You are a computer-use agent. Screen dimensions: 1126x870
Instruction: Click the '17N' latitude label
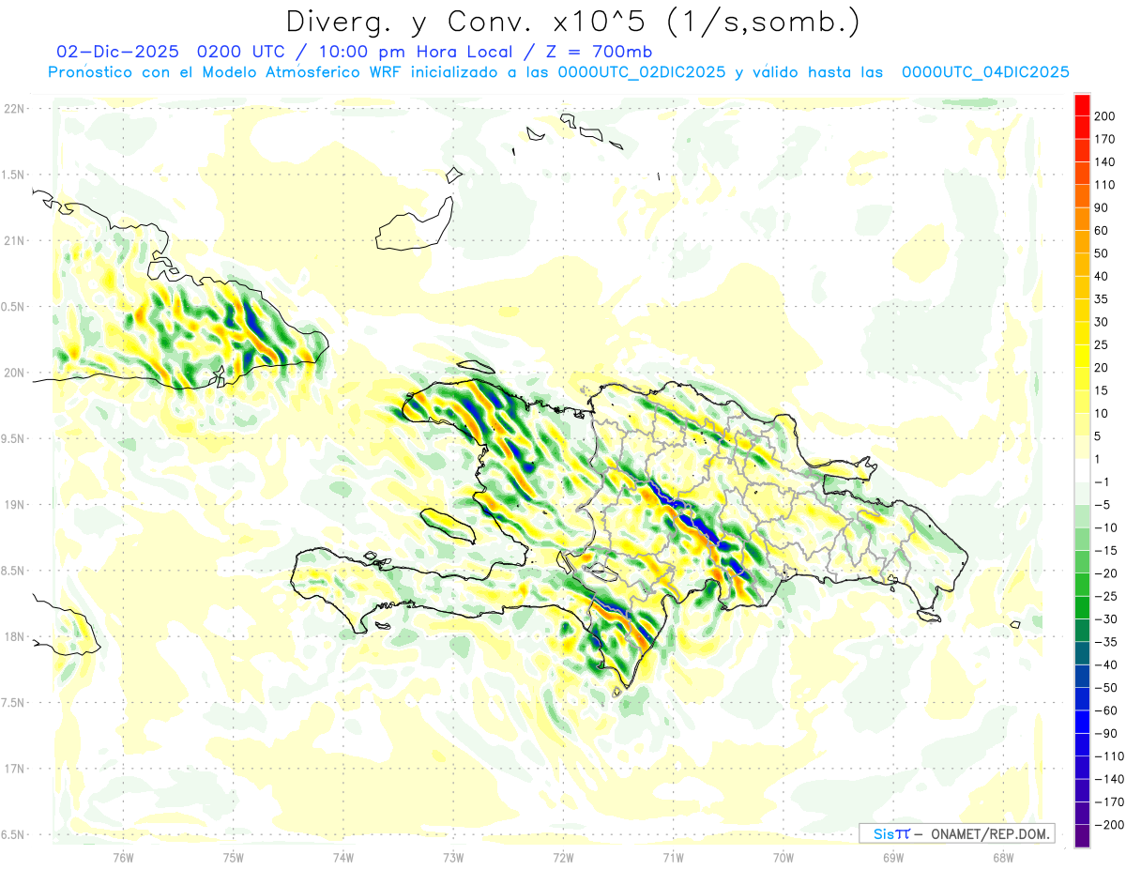14,769
